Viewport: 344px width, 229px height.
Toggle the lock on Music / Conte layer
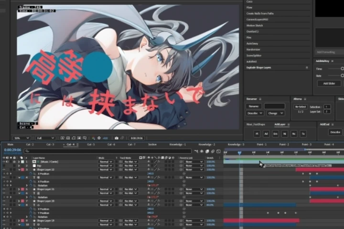[14, 162]
